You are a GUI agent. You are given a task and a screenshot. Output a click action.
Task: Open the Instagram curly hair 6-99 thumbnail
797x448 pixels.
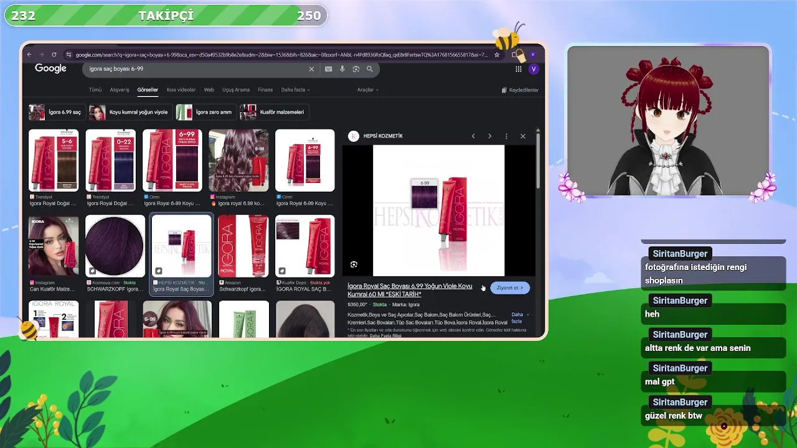(239, 160)
